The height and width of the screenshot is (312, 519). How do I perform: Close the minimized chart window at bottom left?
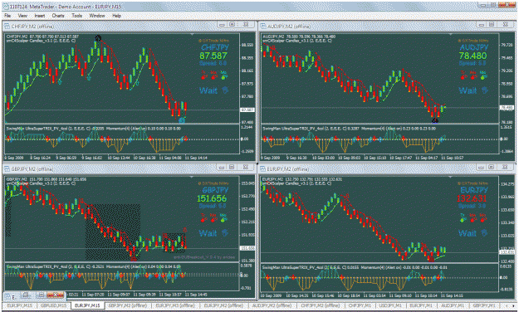coord(56,295)
